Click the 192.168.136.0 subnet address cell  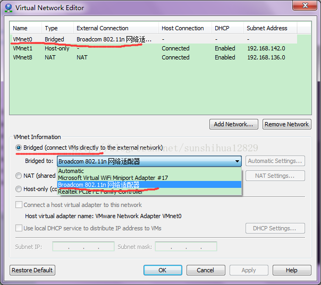[266, 57]
